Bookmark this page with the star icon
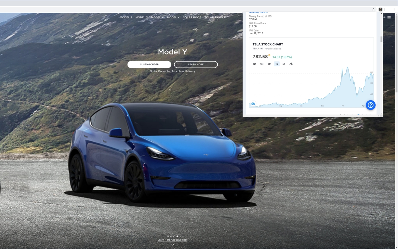This screenshot has height=249, width=398. click(373, 9)
